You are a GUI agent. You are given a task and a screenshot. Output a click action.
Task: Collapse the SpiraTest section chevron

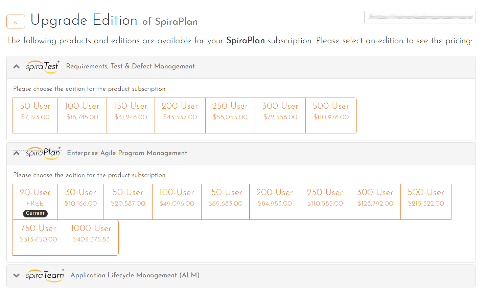(16, 66)
